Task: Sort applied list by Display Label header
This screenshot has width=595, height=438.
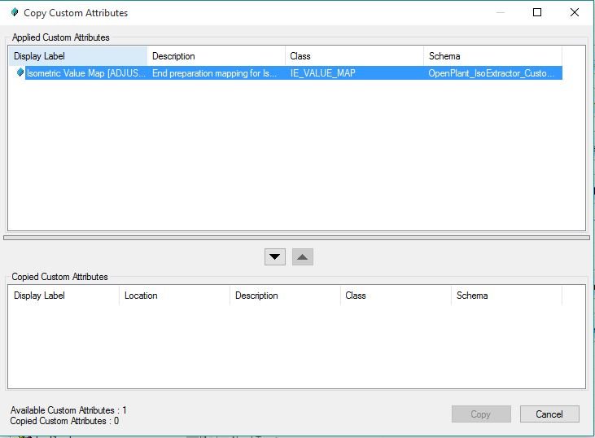Action: point(78,56)
